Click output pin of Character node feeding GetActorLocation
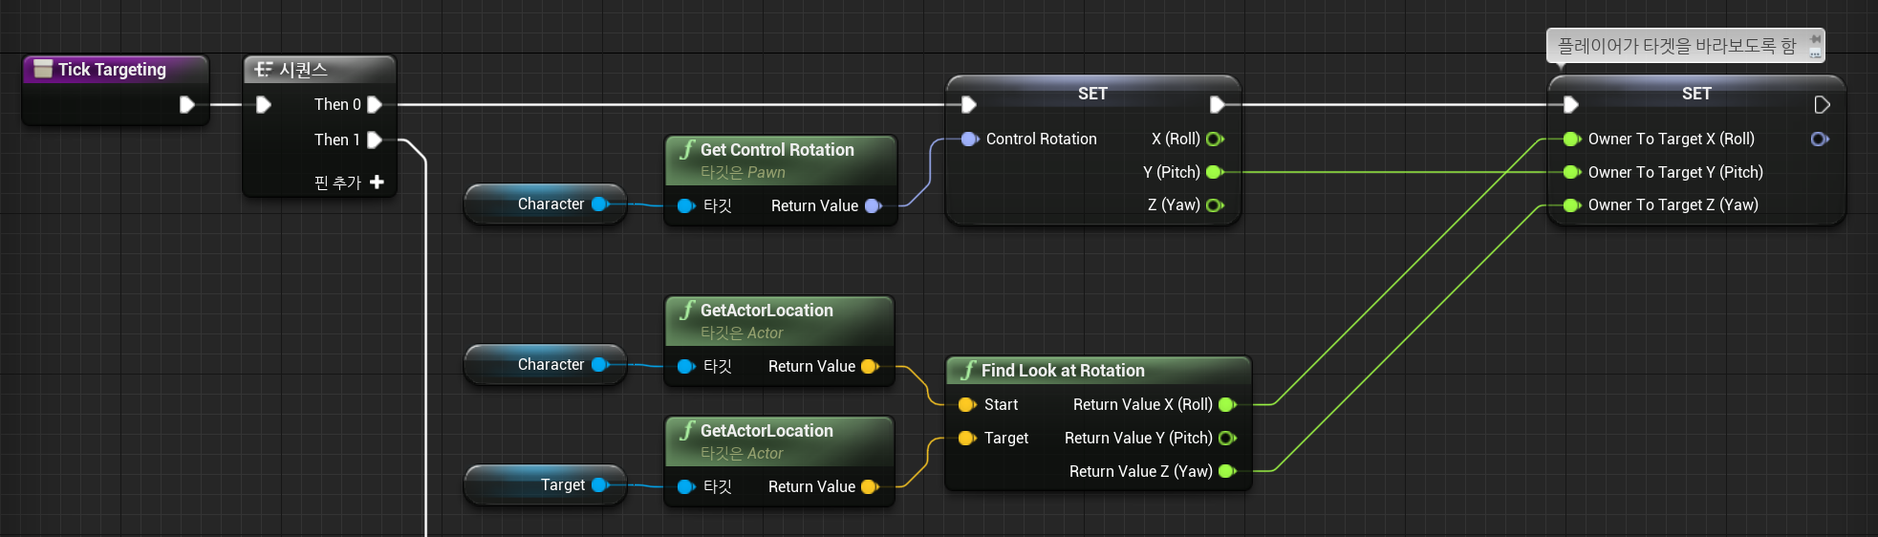This screenshot has width=1878, height=537. pyautogui.click(x=600, y=364)
